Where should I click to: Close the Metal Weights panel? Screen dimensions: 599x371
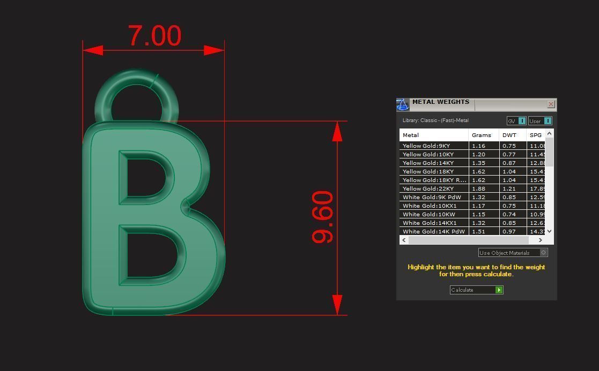[x=551, y=104]
